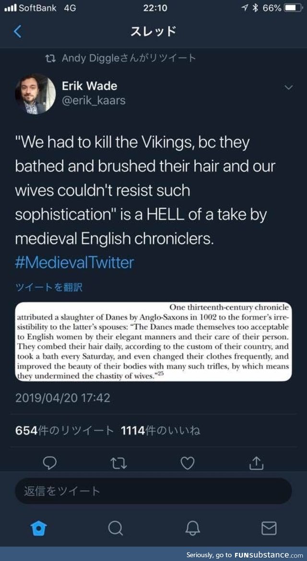Tap the 返信をツイート reply field
The image size is (307, 561).
point(153,491)
